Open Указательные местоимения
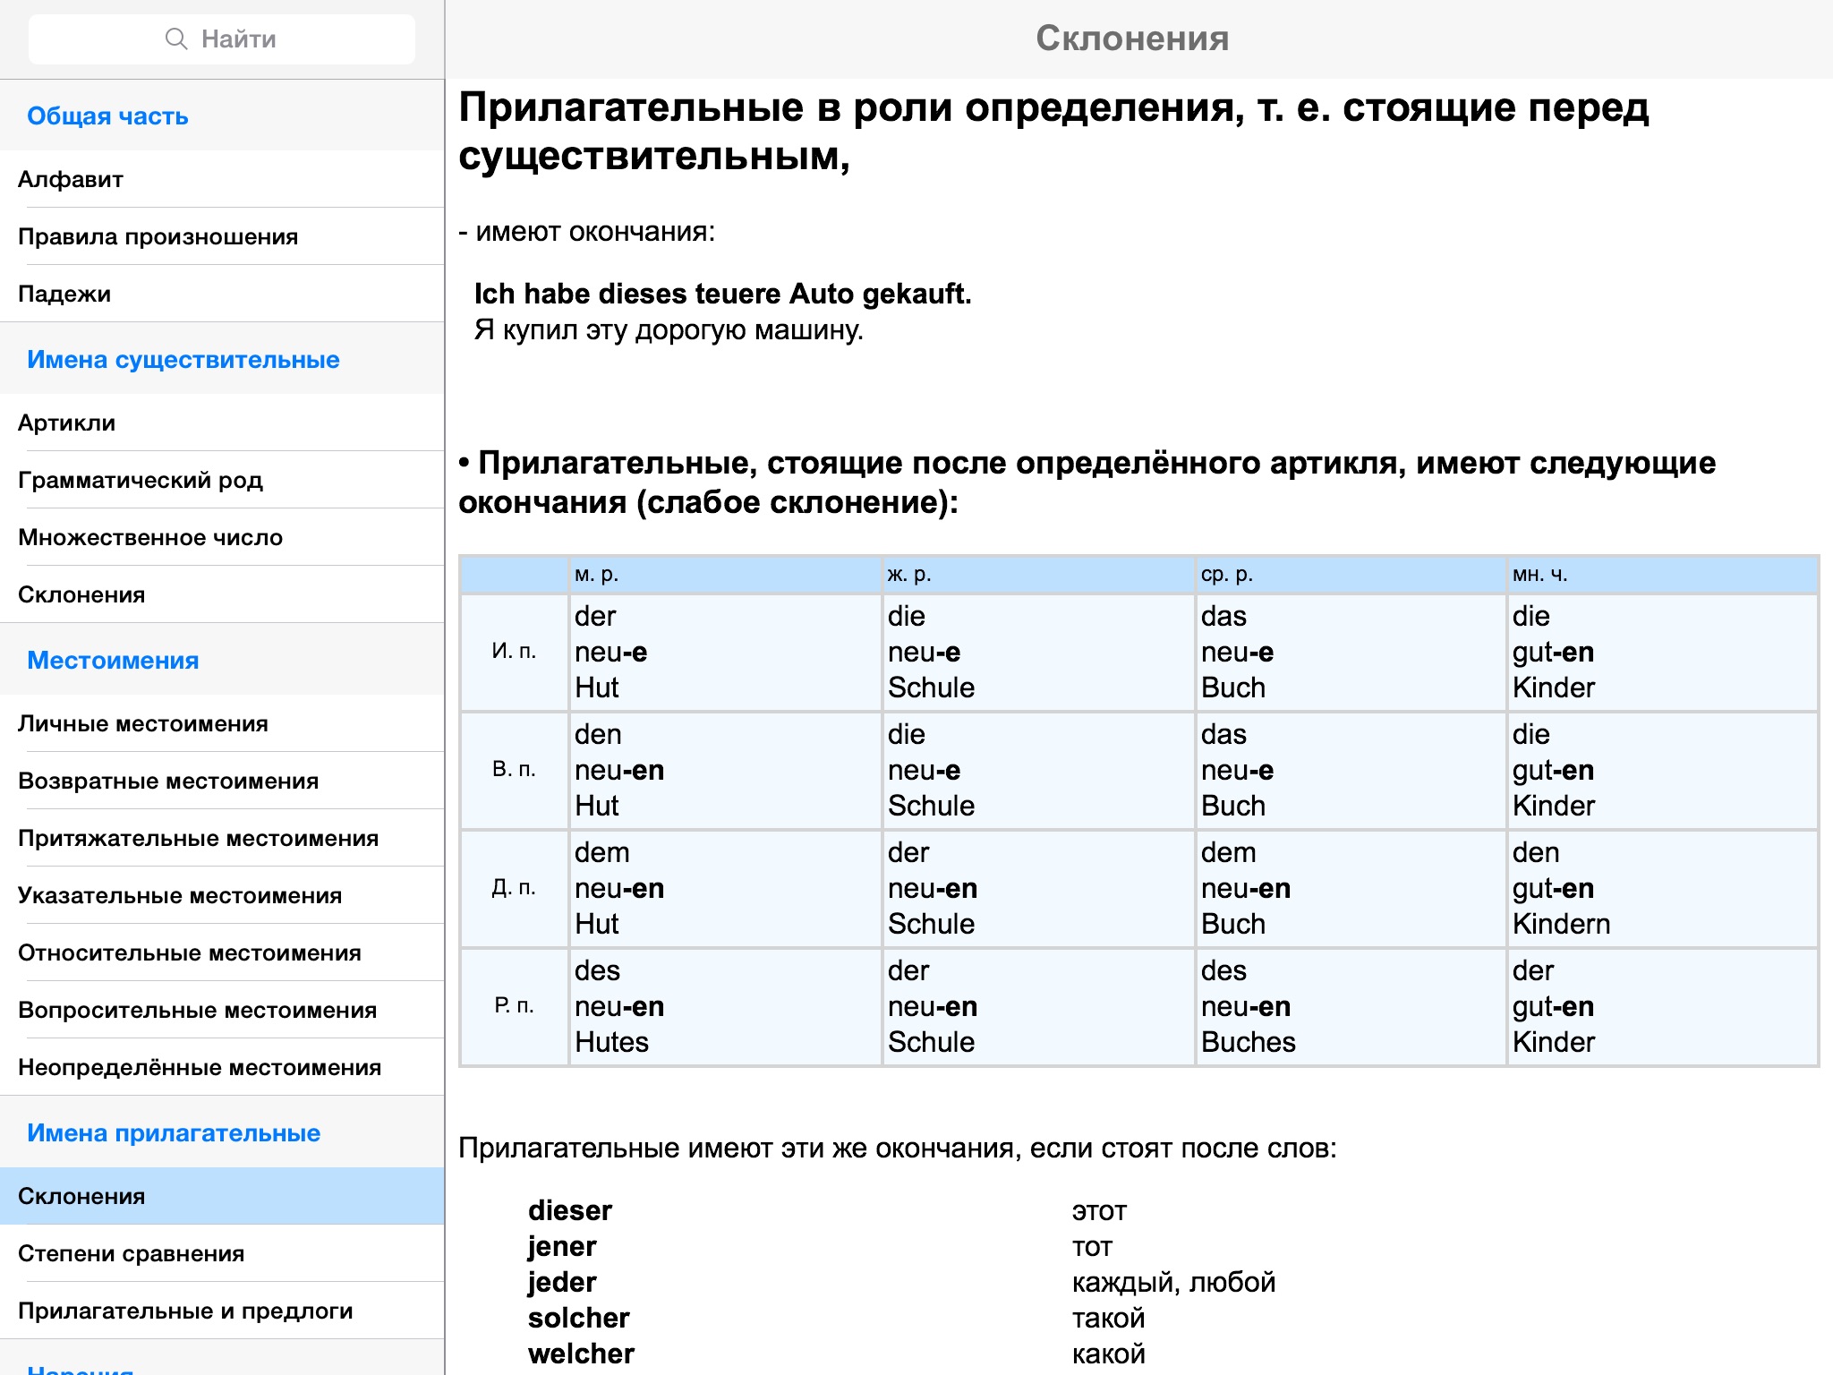Viewport: 1833px width, 1375px height. tap(222, 895)
